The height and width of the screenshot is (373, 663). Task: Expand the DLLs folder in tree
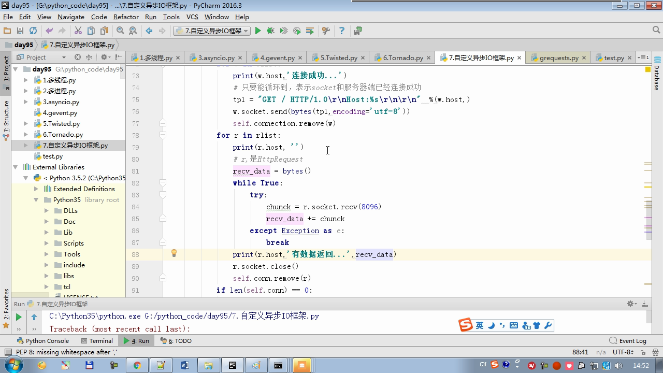[x=47, y=211]
